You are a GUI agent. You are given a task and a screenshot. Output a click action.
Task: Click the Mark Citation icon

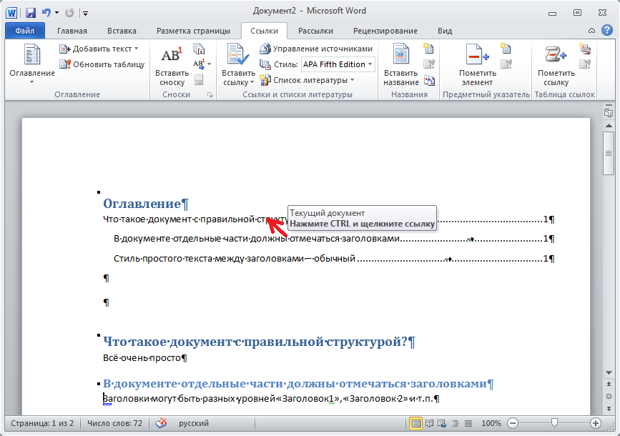[x=556, y=64]
